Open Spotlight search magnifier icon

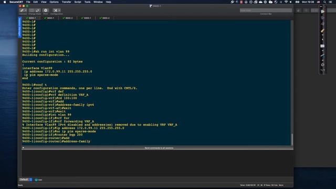pyautogui.click(x=324, y=2)
